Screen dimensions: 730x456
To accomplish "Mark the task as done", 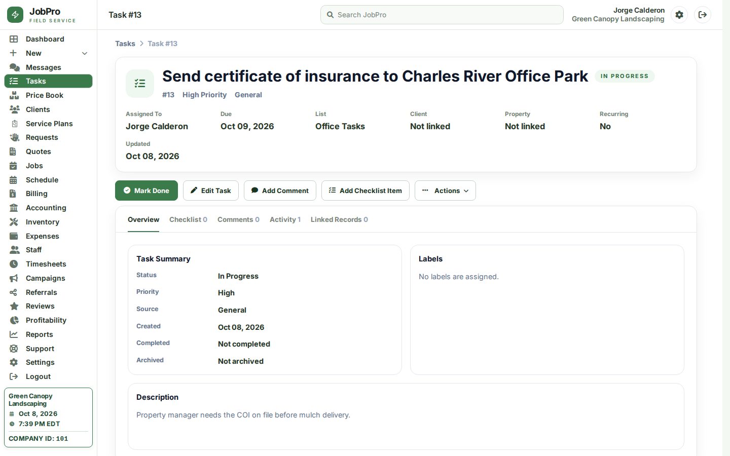I will 147,191.
